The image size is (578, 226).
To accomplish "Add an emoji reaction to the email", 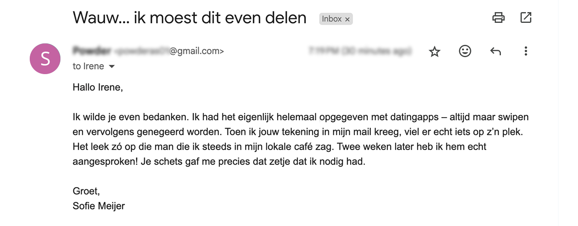I will point(465,51).
